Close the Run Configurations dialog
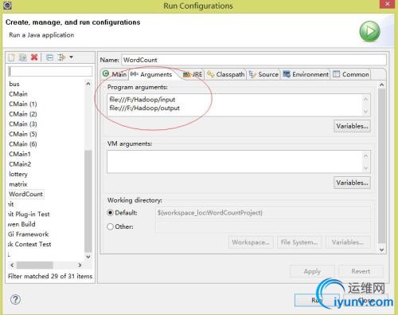This screenshot has height=315, width=398. pos(387,4)
